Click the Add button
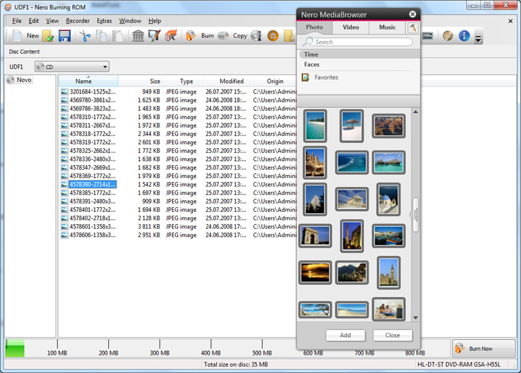521x373 pixels. pos(345,335)
